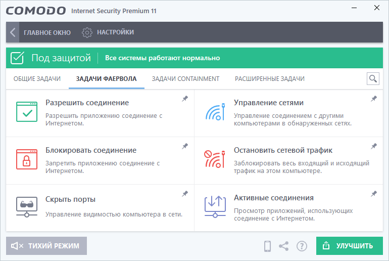Click the mobile phone icon
Image resolution: width=389 pixels, height=261 pixels.
(x=268, y=246)
